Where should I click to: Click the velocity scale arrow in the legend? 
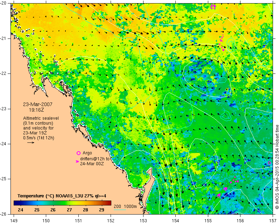(x=31, y=142)
